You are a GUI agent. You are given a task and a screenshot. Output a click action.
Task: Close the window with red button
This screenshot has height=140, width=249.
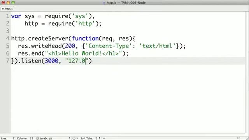click(x=3, y=3)
